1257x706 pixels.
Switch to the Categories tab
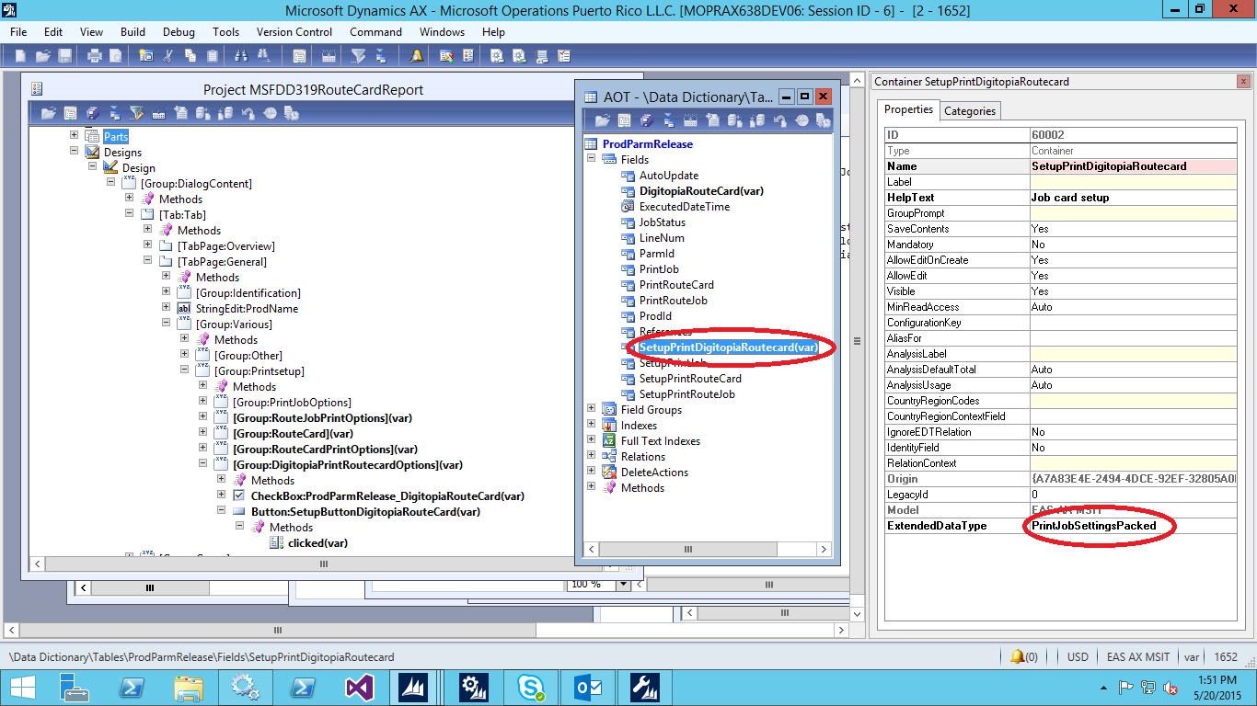[x=971, y=109]
